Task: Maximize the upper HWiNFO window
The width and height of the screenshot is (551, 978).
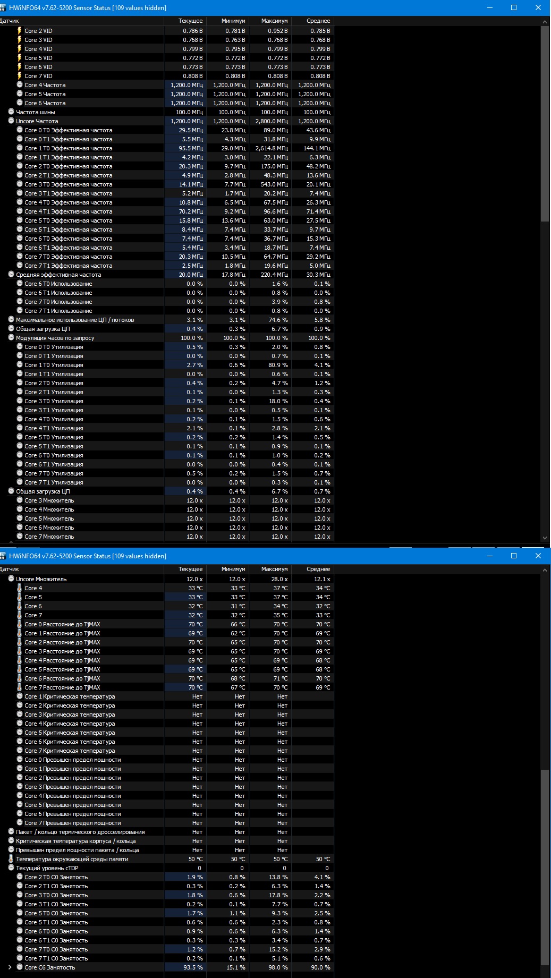Action: (x=514, y=7)
